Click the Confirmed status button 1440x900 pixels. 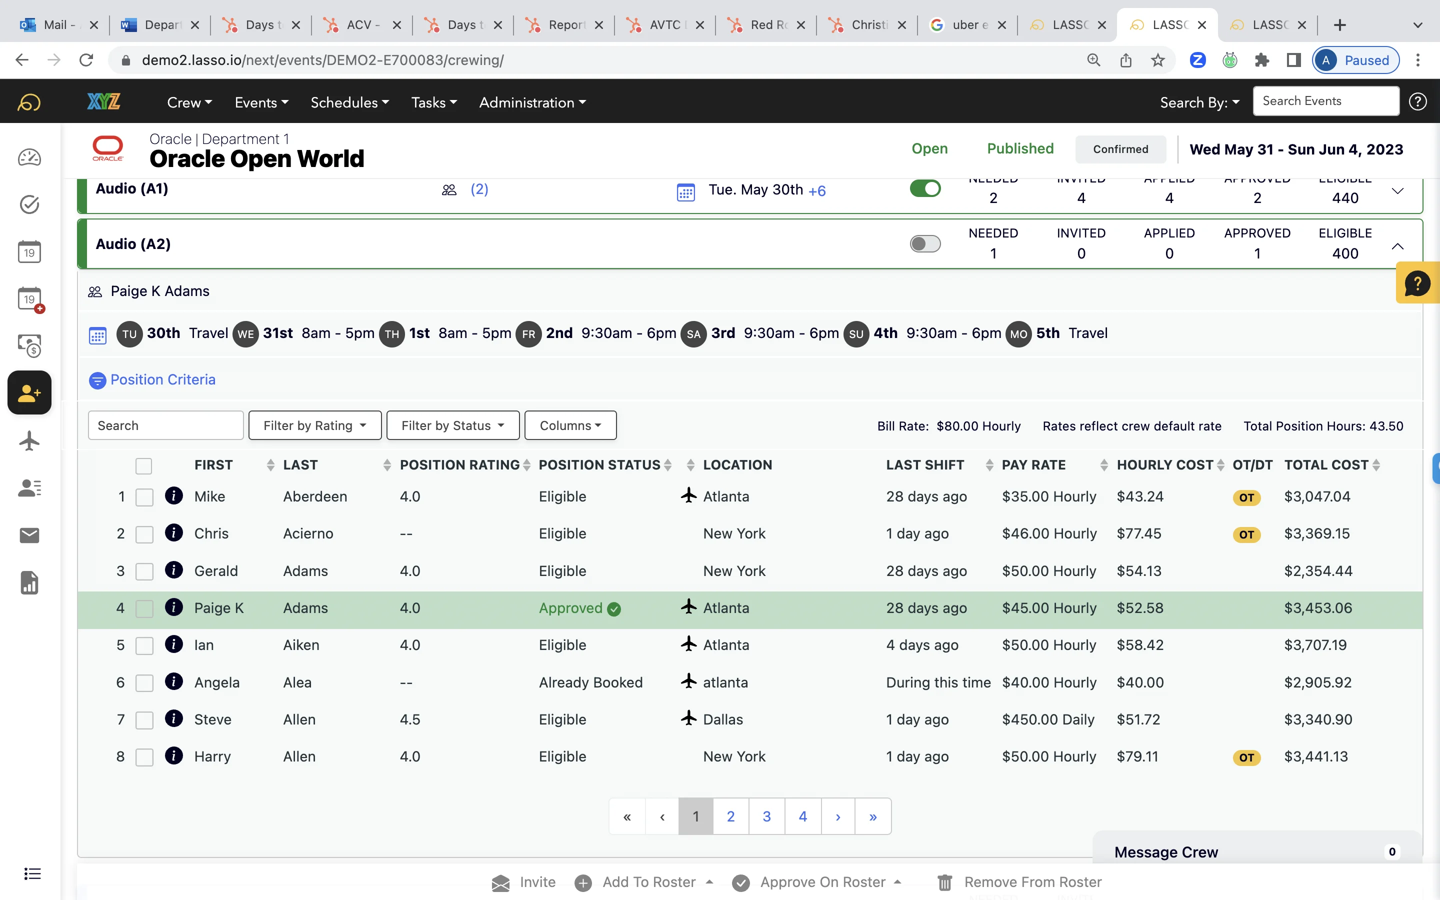[x=1120, y=149]
